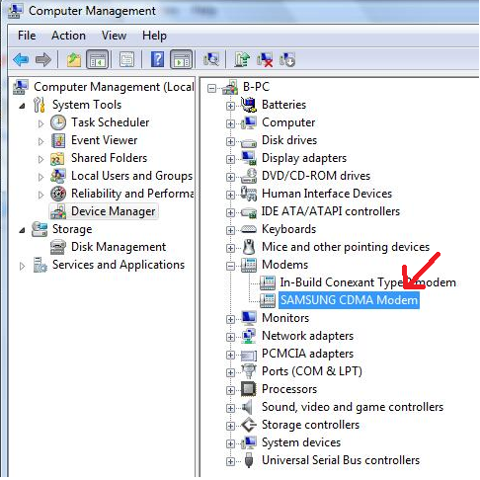Screen dimensions: 480x480
Task: Expand the Monitors node
Action: pos(230,319)
